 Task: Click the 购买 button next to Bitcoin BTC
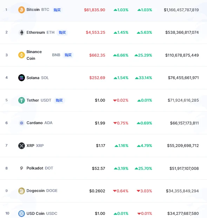click(x=57, y=10)
